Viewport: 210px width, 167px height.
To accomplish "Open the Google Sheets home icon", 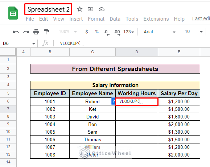I will [13, 13].
